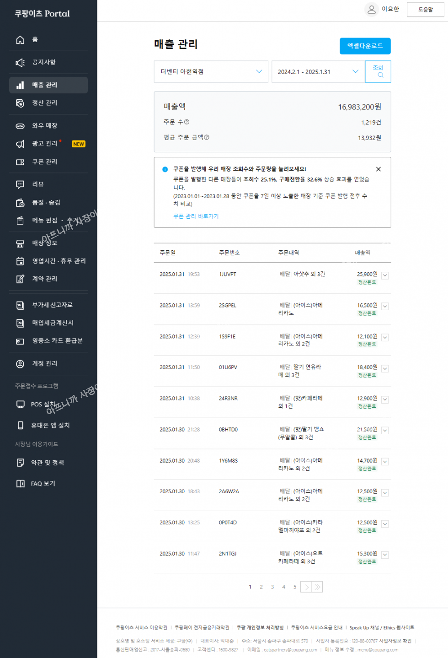Close the coupon promotion banner
Viewport: 448px width, 658px height.
click(x=378, y=169)
